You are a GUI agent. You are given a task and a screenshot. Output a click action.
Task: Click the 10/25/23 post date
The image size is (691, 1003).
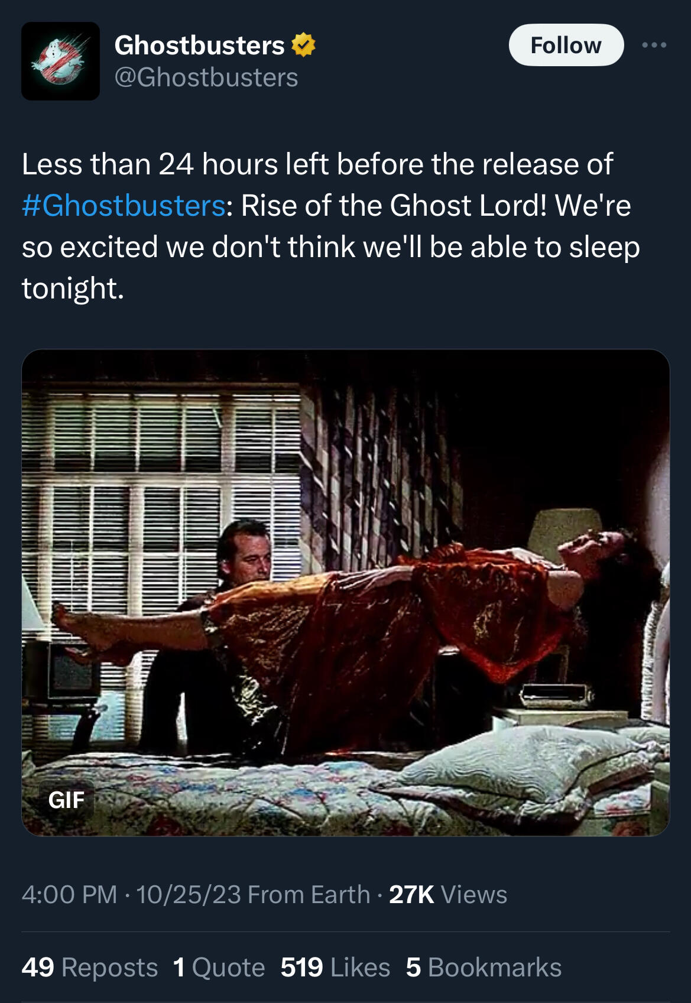tap(189, 894)
